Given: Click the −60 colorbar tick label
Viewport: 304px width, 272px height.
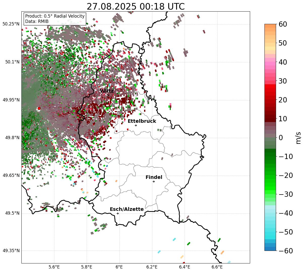Looking at the screenshot, I should (285, 251).
